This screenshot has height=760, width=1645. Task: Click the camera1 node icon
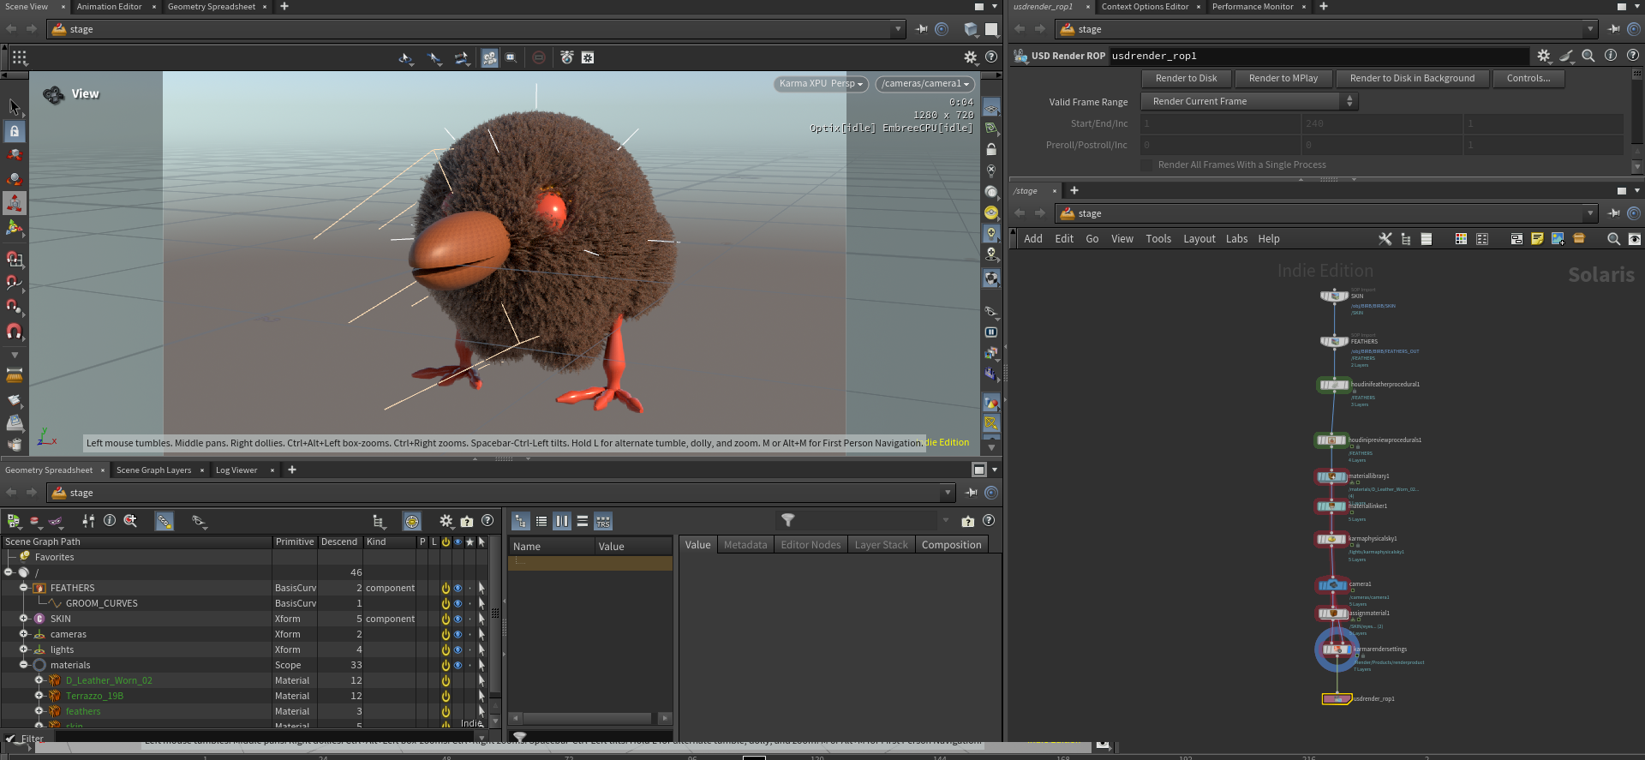[1332, 585]
